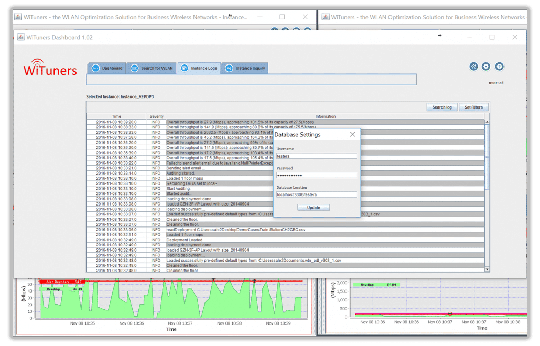Click the 'user: a1' label

pyautogui.click(x=496, y=83)
